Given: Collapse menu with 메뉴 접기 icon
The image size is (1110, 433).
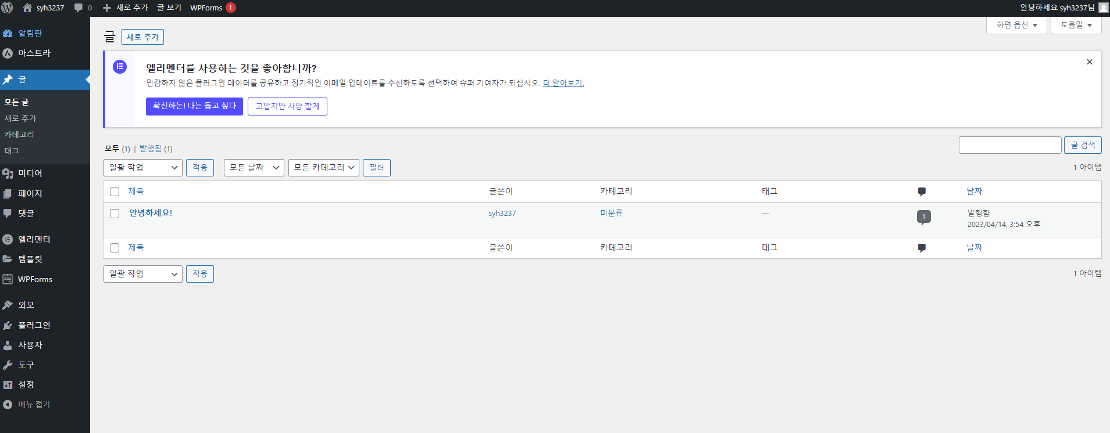Looking at the screenshot, I should coord(8,405).
